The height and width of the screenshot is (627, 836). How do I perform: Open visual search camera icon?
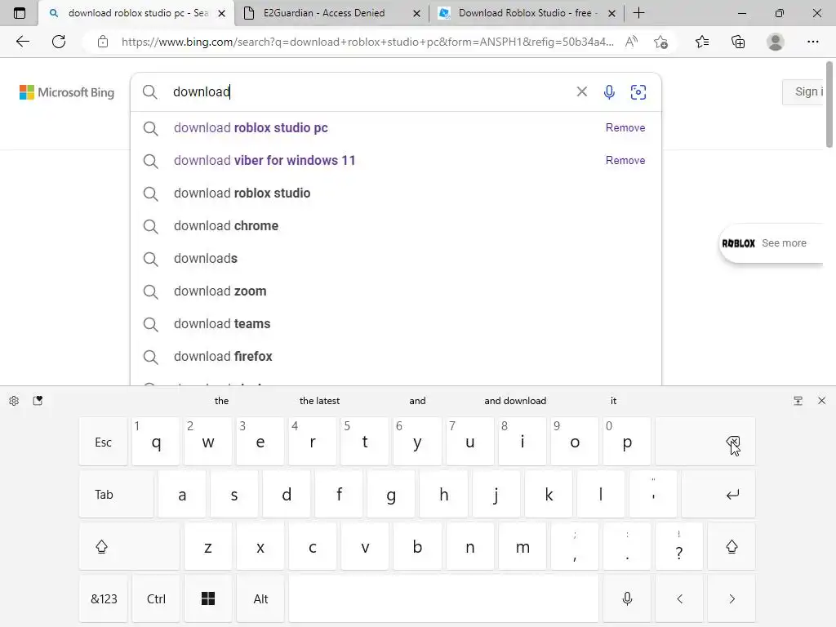[x=638, y=92]
